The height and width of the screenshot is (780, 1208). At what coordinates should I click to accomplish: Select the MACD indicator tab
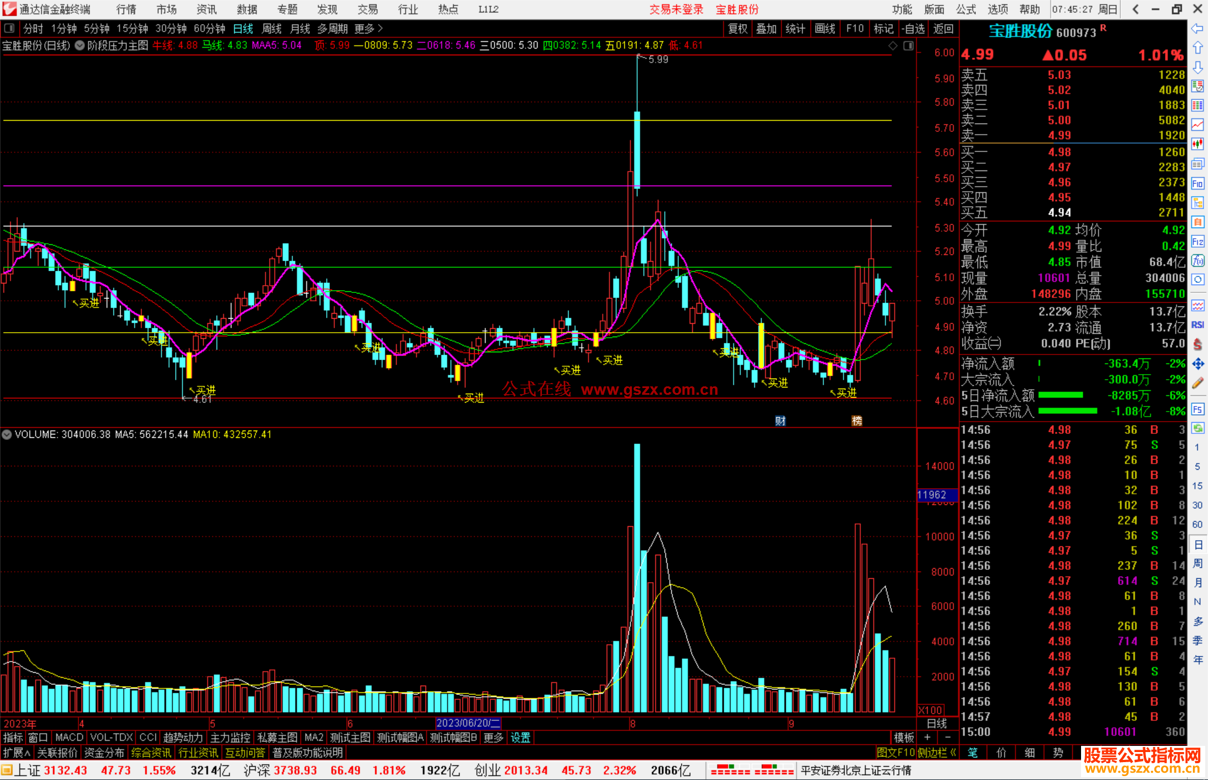click(x=69, y=738)
